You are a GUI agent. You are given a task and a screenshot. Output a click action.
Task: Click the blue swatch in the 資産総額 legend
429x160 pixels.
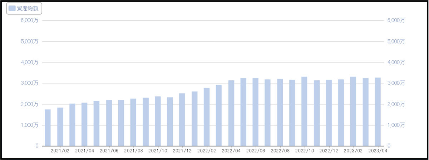tap(12, 9)
